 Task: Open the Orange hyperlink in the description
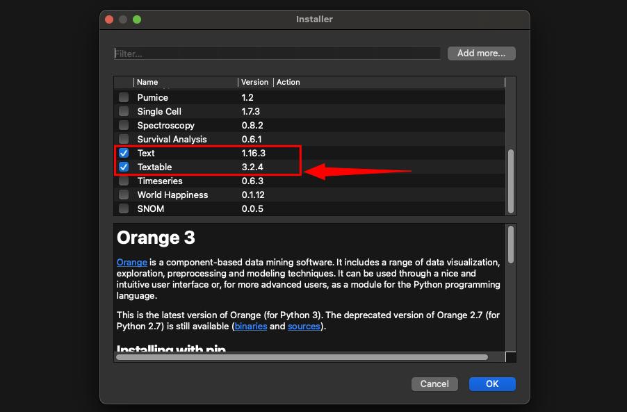[132, 262]
